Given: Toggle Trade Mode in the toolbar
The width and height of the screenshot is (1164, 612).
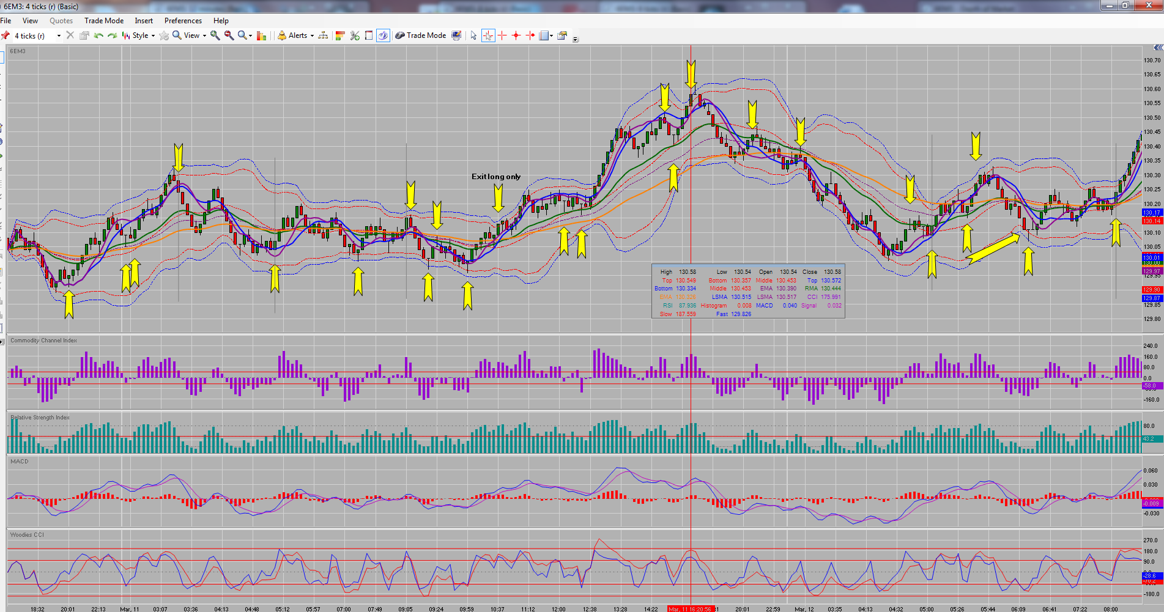Looking at the screenshot, I should [420, 35].
